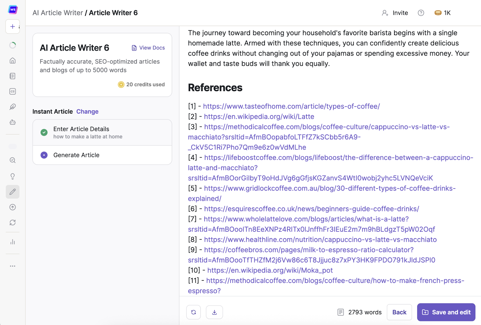Click the sync icon in the sidebar
Viewport: 481px width, 325px height.
point(13,222)
